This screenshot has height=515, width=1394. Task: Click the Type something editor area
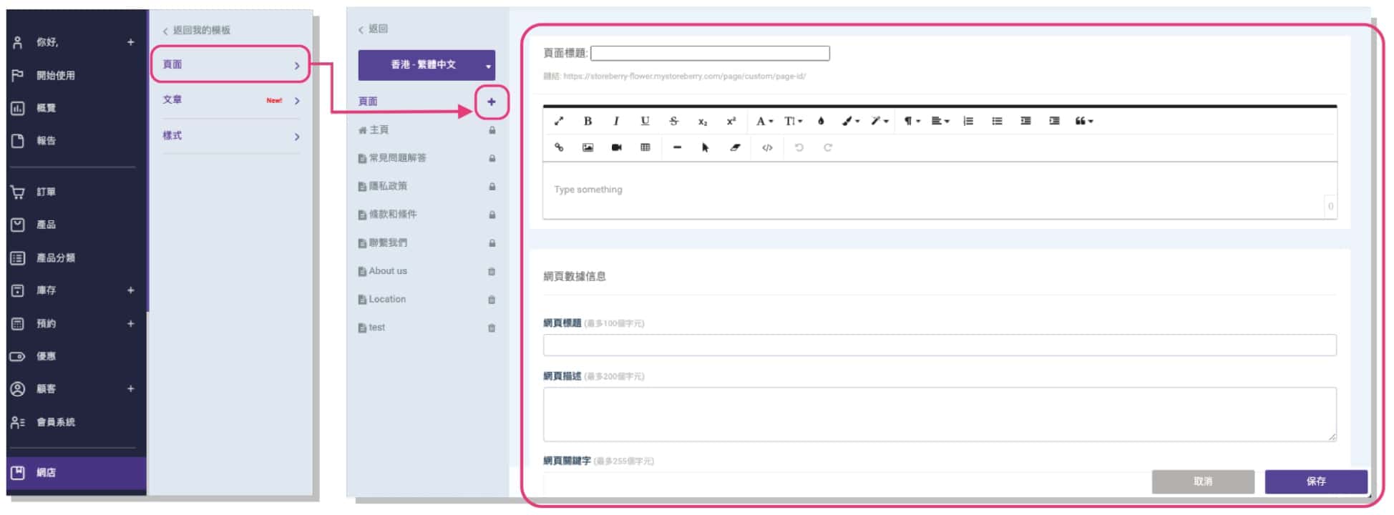pos(940,190)
